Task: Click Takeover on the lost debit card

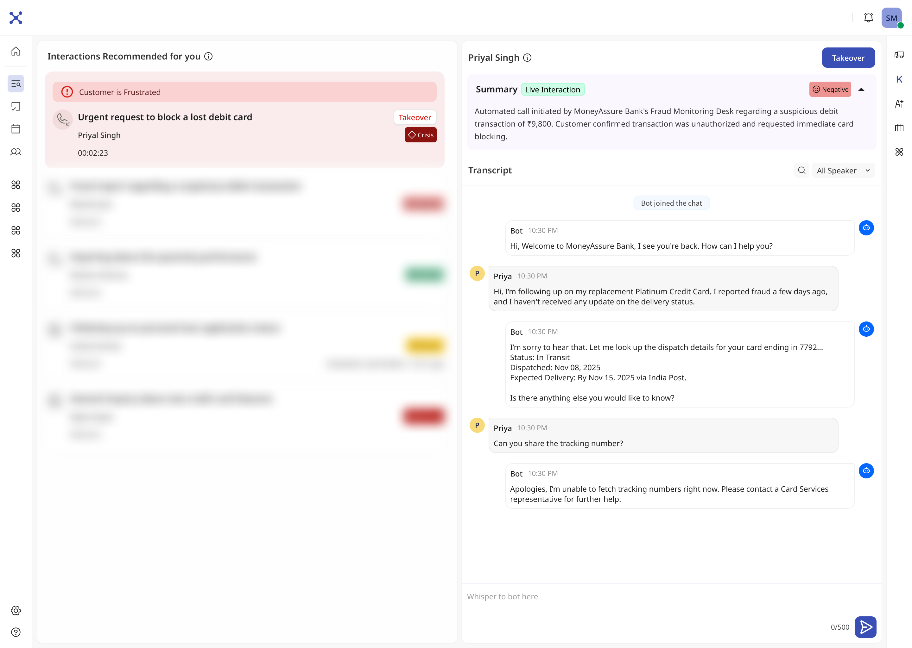Action: point(415,117)
